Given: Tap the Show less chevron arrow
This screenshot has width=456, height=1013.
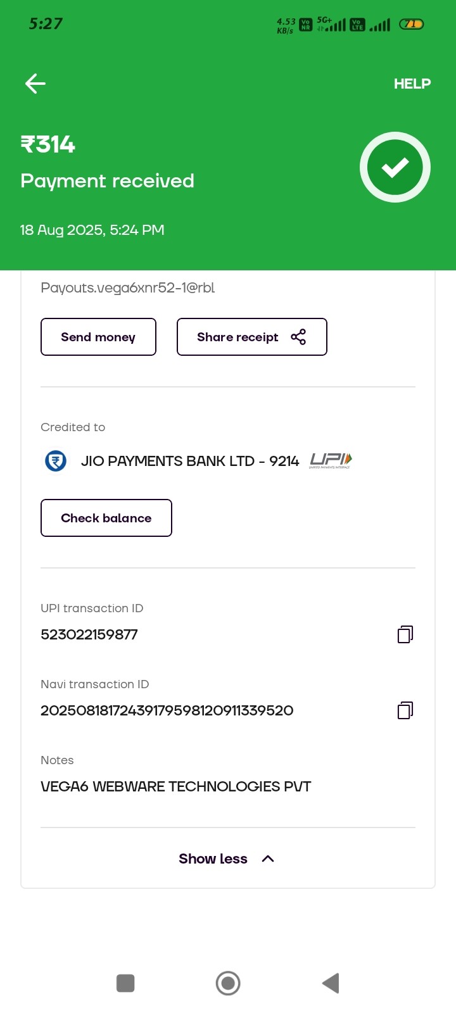Looking at the screenshot, I should (268, 859).
